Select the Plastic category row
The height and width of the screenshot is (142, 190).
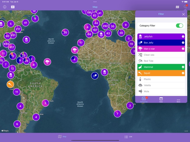pyautogui.click(x=161, y=79)
